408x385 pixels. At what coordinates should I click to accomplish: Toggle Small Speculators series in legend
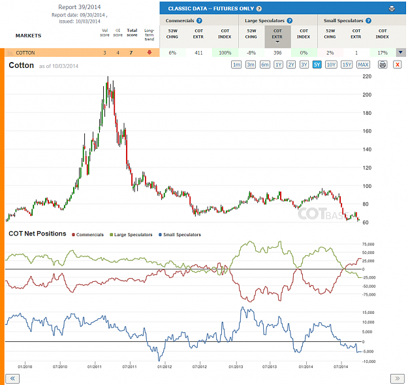[x=180, y=235]
